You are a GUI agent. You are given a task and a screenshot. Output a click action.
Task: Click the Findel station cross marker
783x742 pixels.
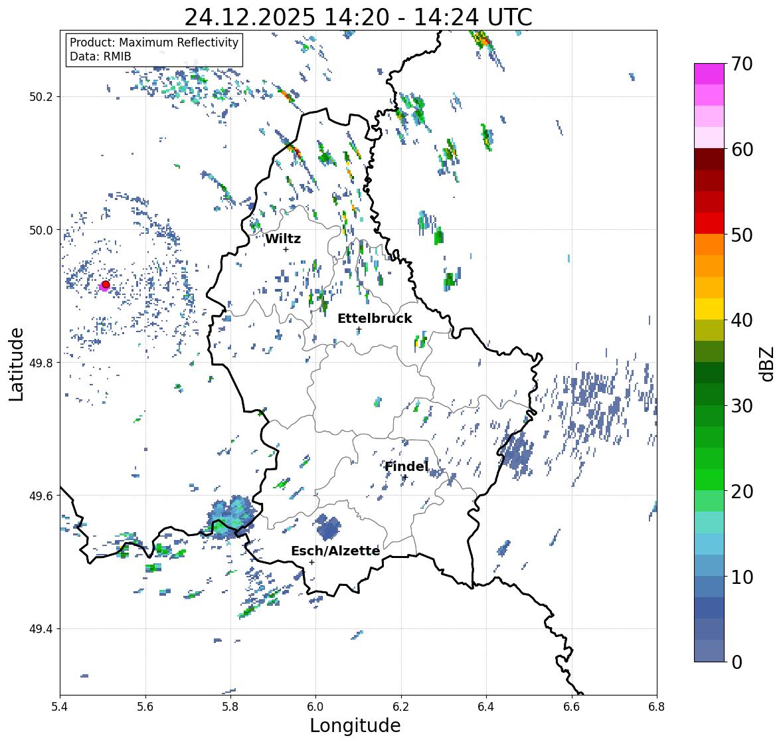pos(405,477)
